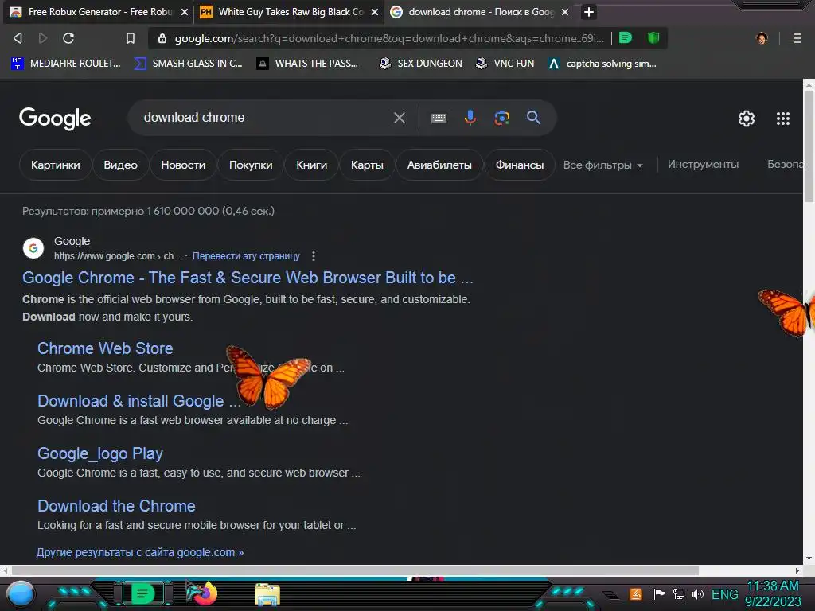This screenshot has width=815, height=611.
Task: Filter results by Финансы
Action: [519, 165]
